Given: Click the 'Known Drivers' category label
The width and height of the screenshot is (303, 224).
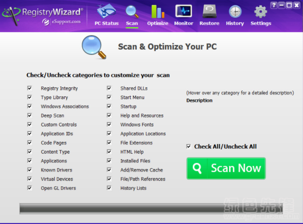Looking at the screenshot, I should 56,170.
